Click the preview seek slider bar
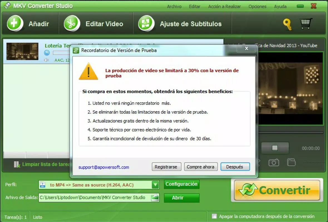Screen dimensions: 328x222 click(x=291, y=133)
